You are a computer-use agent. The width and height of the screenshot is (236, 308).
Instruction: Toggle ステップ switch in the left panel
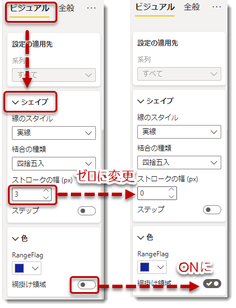click(x=87, y=211)
